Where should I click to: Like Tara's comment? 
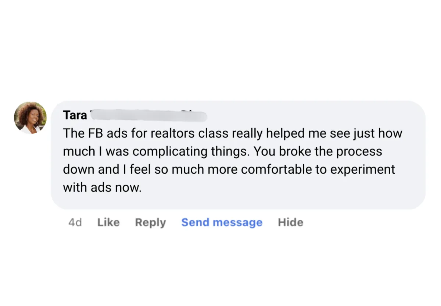coord(108,222)
